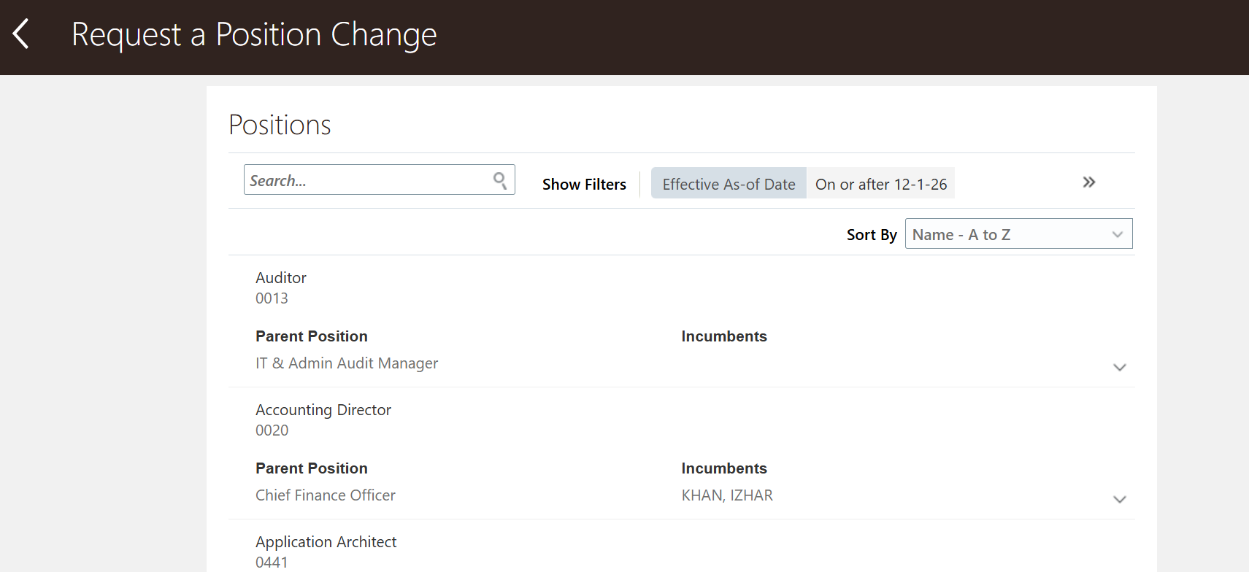Screen dimensions: 1249x572
Task: Click position number 0013
Action: tap(272, 298)
